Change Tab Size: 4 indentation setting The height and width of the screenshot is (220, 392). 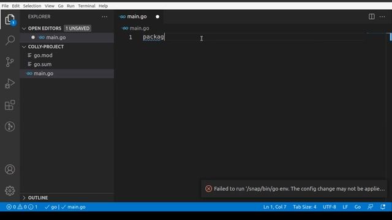(x=304, y=207)
